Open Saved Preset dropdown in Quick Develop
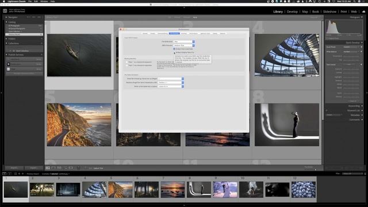Viewport: 368px width, 207px height. point(351,47)
